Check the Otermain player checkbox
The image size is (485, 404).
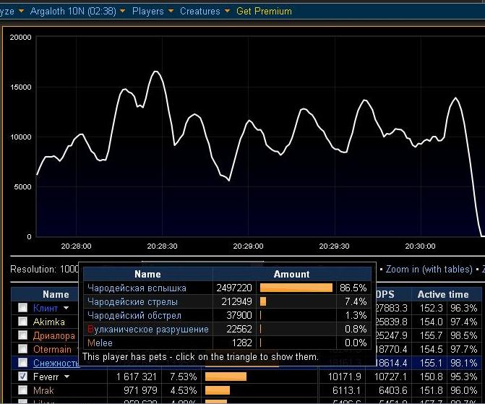pyautogui.click(x=22, y=349)
